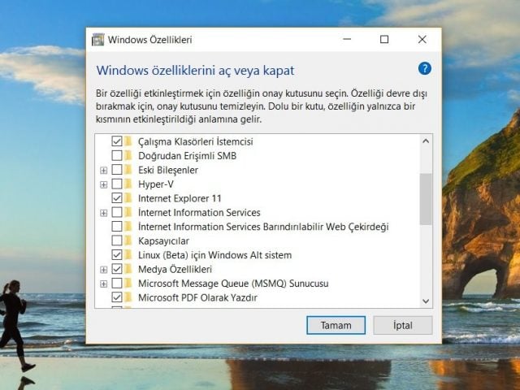This screenshot has height=390, width=520.
Task: Cancel with the İptal button
Action: [x=403, y=325]
